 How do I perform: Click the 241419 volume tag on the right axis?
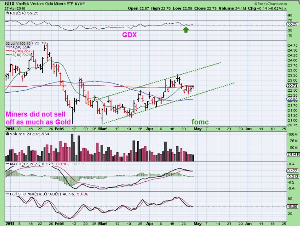click(292, 154)
